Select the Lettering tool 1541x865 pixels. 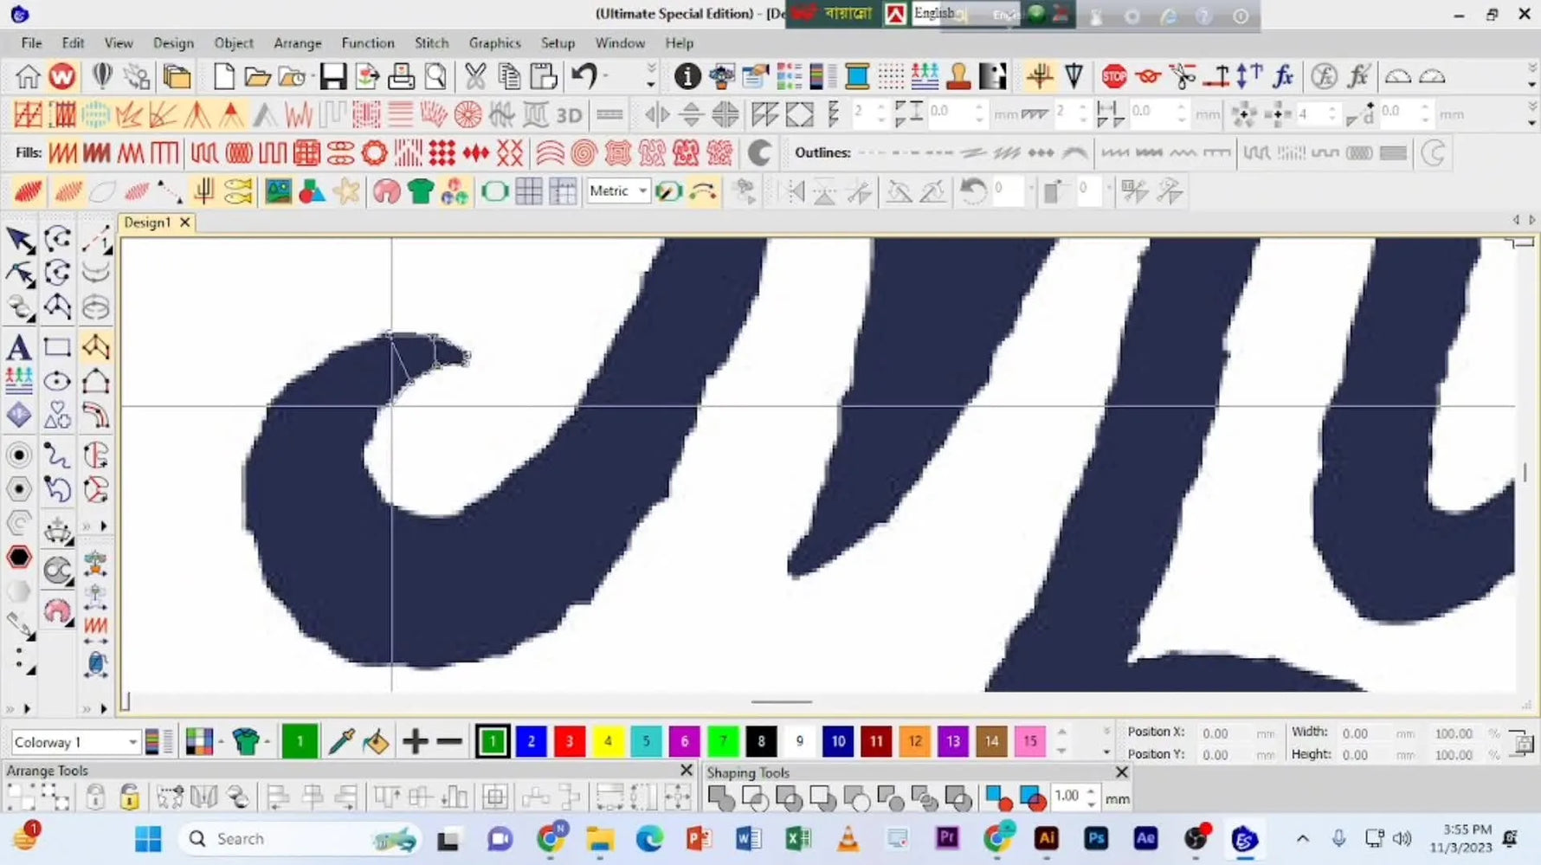pyautogui.click(x=18, y=347)
